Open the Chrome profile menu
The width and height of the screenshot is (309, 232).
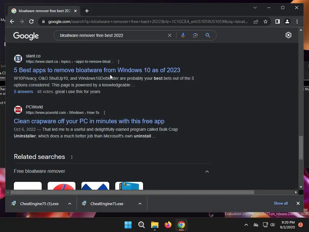tap(287, 21)
